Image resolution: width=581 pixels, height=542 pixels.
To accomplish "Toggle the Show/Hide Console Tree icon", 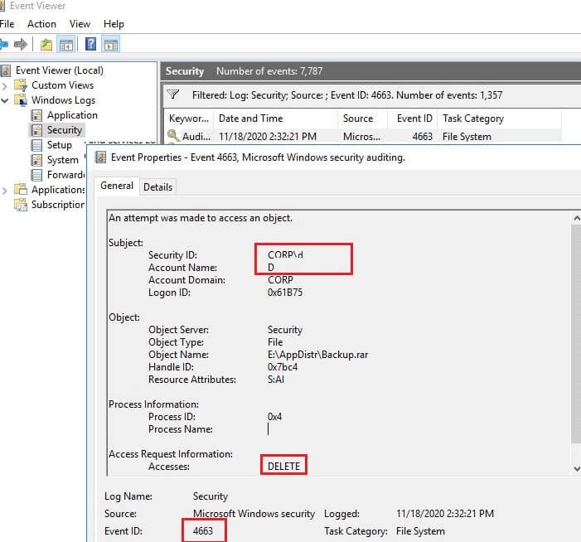I will click(66, 45).
